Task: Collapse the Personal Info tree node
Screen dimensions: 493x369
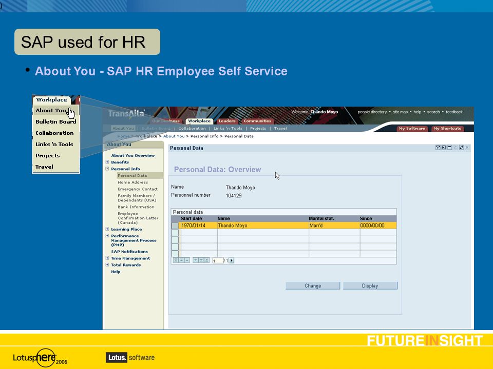Action: (x=107, y=169)
